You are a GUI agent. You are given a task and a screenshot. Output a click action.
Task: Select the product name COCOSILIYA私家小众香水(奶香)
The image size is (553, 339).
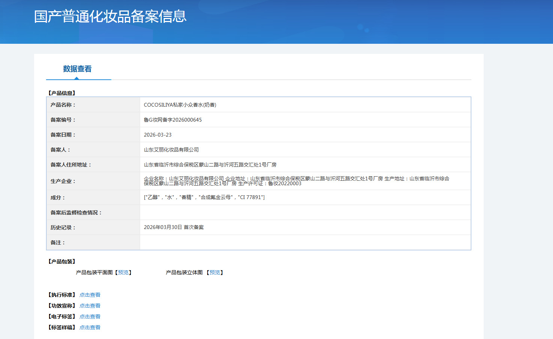click(x=180, y=105)
